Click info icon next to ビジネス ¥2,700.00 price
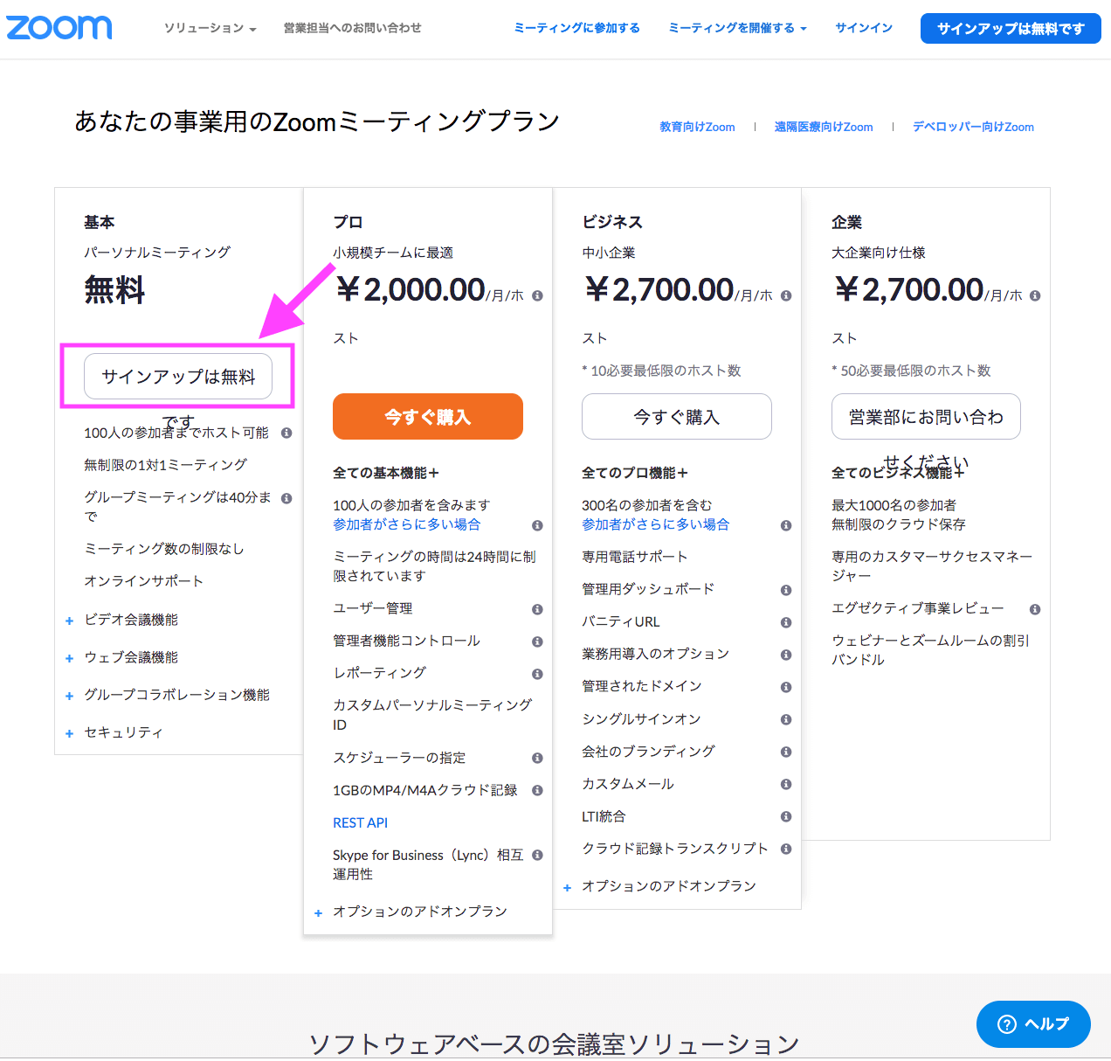The image size is (1111, 1061). [786, 295]
